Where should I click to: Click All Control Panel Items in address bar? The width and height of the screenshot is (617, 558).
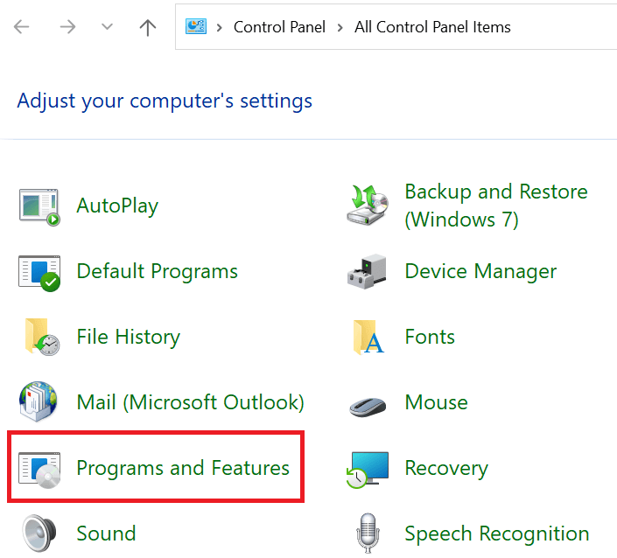coord(432,27)
